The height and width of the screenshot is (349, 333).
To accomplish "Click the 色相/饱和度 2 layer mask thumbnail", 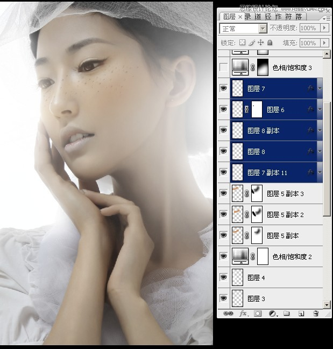I will pyautogui.click(x=263, y=256).
